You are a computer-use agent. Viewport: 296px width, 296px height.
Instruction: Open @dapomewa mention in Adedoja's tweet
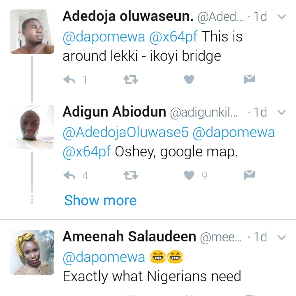[x=104, y=37]
